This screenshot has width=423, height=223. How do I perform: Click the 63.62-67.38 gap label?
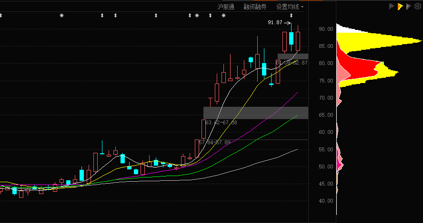pyautogui.click(x=221, y=122)
